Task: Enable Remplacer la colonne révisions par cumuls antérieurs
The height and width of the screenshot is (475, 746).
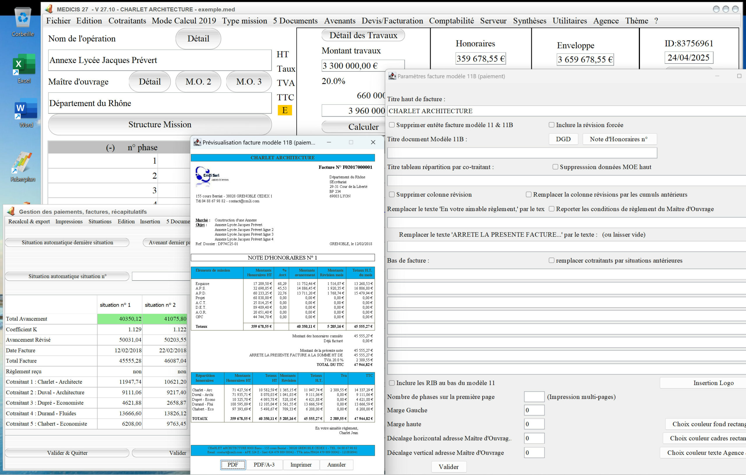Action: click(529, 194)
